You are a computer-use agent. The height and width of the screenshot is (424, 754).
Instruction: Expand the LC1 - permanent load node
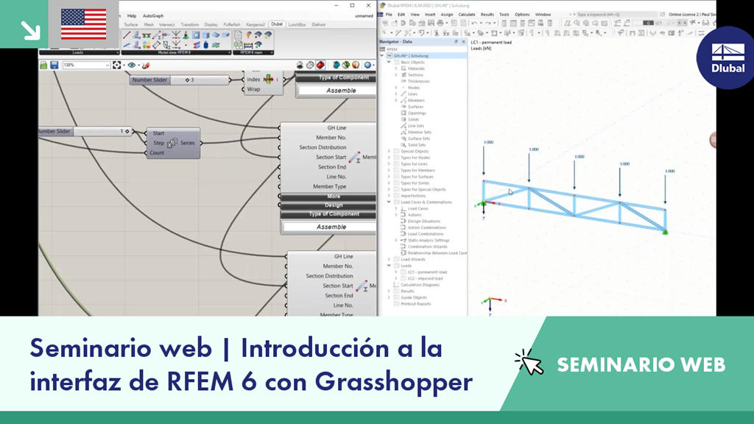[396, 272]
